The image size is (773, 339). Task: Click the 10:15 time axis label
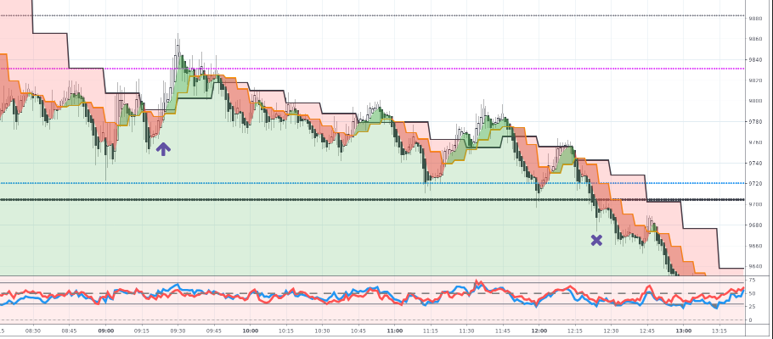click(286, 331)
